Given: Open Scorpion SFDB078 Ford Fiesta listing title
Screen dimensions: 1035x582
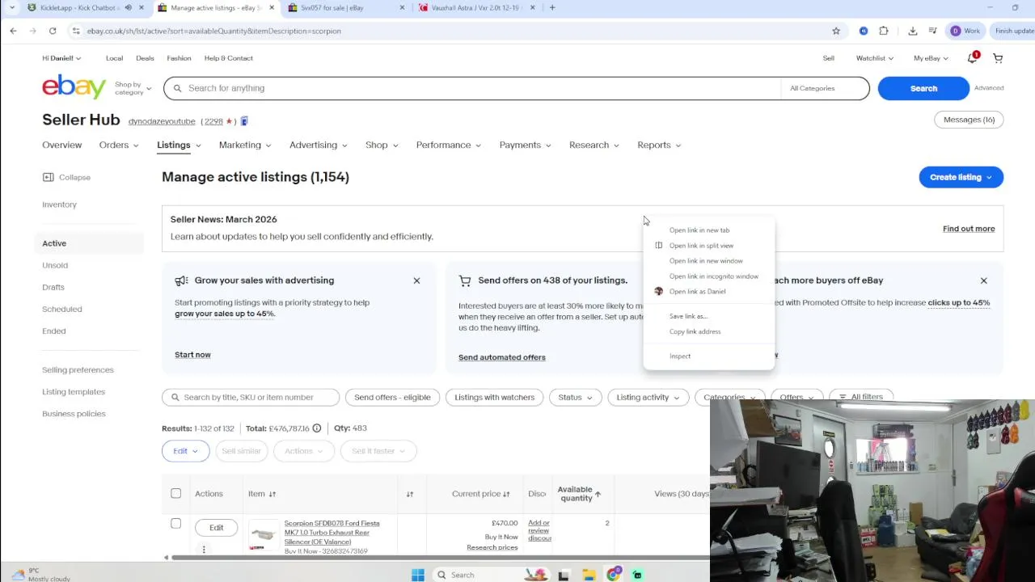Looking at the screenshot, I should [332, 533].
